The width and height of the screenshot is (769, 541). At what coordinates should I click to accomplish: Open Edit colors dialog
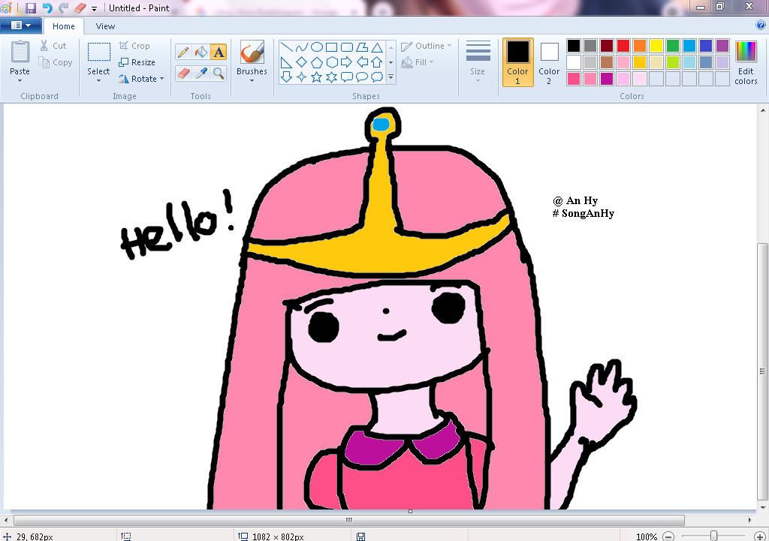tap(746, 63)
